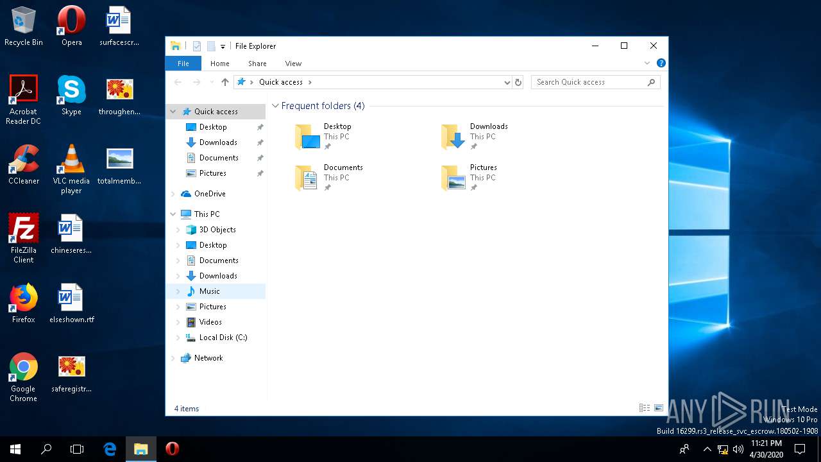
Task: Open CCleaner desktop shortcut
Action: (24, 165)
